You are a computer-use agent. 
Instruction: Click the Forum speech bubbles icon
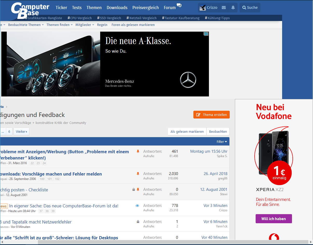coord(179,5)
